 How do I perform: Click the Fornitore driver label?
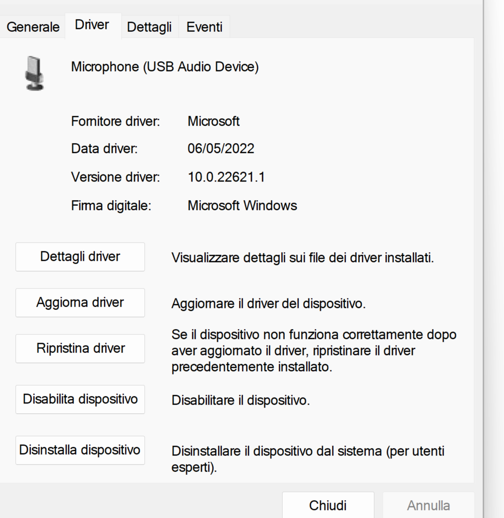pyautogui.click(x=116, y=121)
